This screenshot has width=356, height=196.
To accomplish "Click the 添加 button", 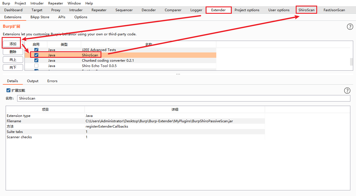I will pos(13,44).
